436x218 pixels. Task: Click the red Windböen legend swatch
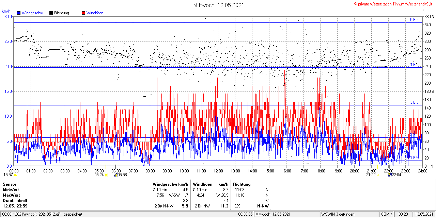point(83,13)
